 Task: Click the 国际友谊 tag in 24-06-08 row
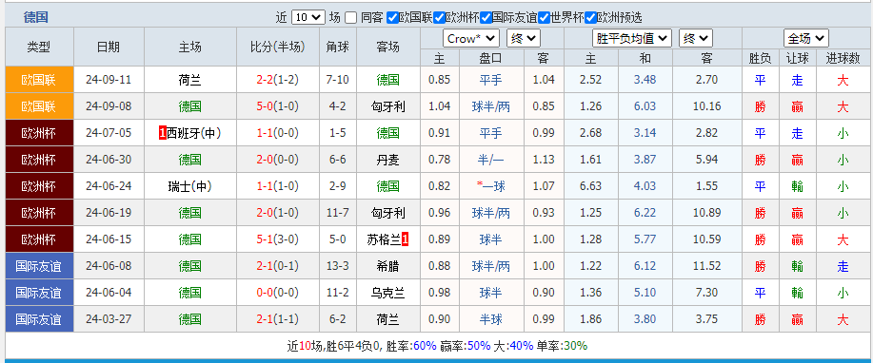pyautogui.click(x=39, y=266)
